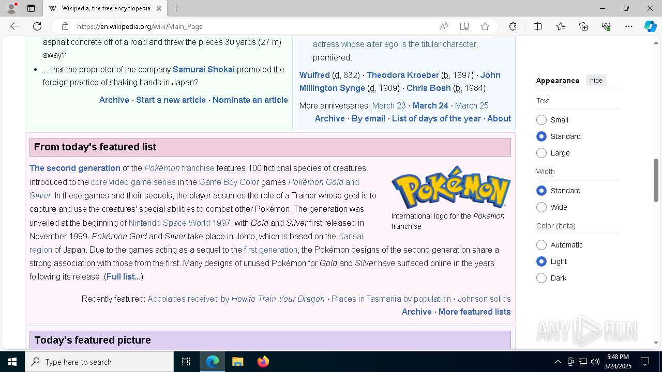Click page vertical scrollbar thumb

click(656, 180)
